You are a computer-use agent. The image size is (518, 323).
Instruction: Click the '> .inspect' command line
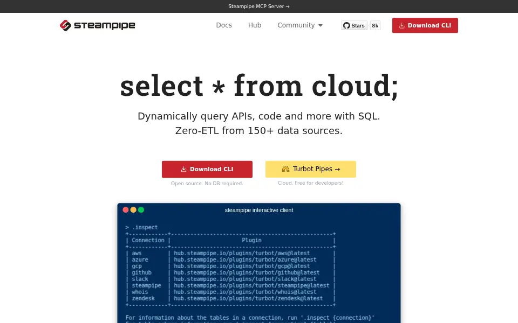click(x=141, y=227)
